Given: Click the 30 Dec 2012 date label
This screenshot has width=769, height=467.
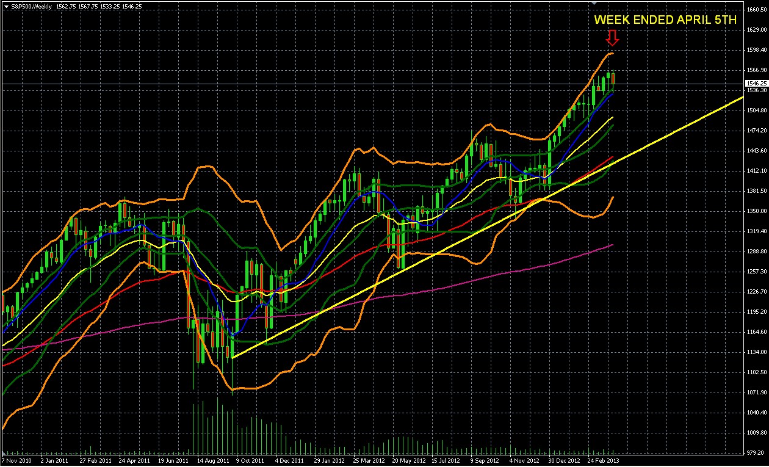Looking at the screenshot, I should point(563,461).
